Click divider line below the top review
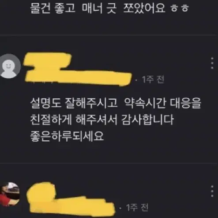Image resolution: width=218 pixels, height=218 pixels. (x=109, y=35)
